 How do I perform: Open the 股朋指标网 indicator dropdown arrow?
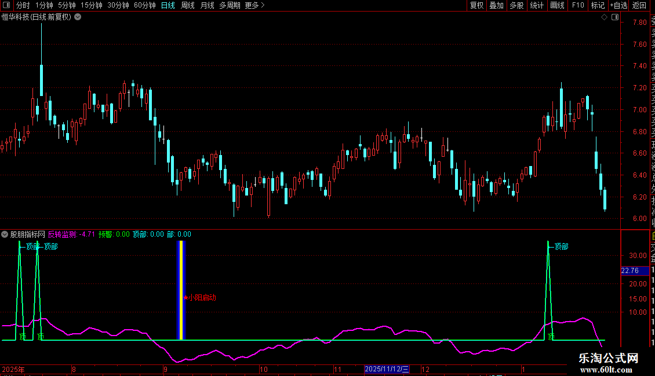[5, 234]
